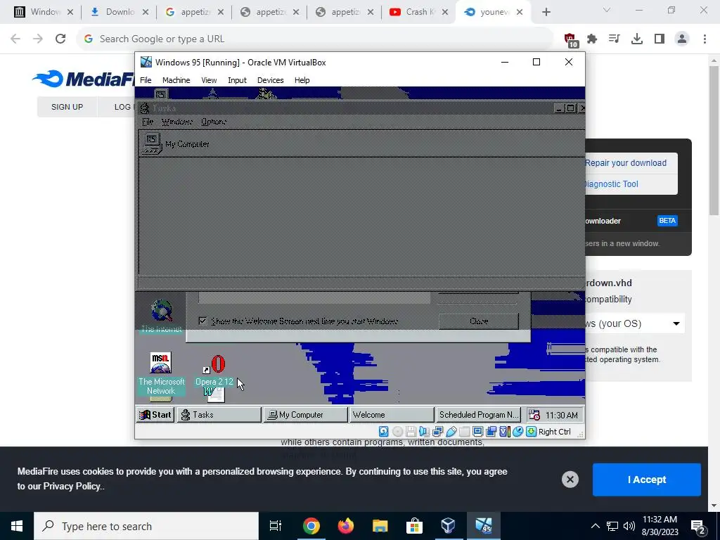
Task: Open Windows notification center icon
Action: point(698,526)
